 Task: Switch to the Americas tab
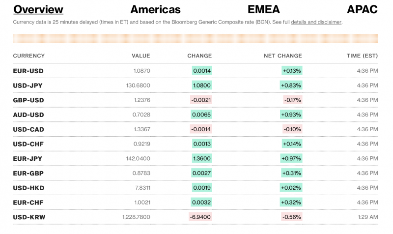[155, 9]
